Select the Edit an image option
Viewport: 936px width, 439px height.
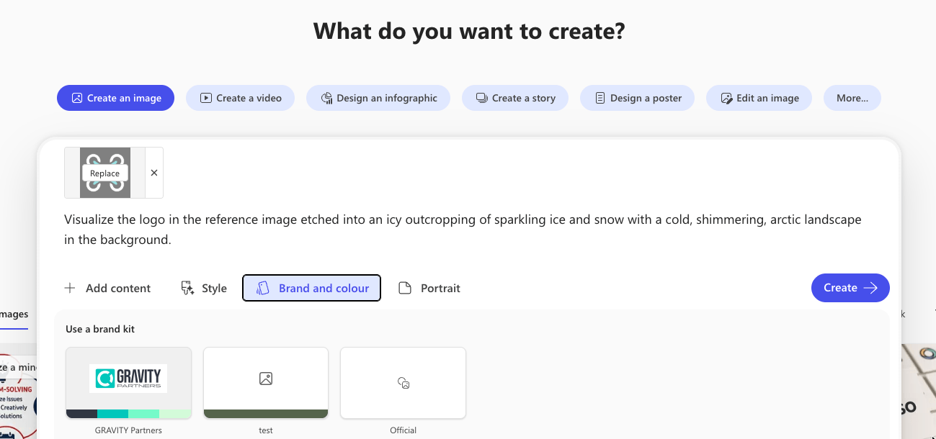(x=759, y=98)
